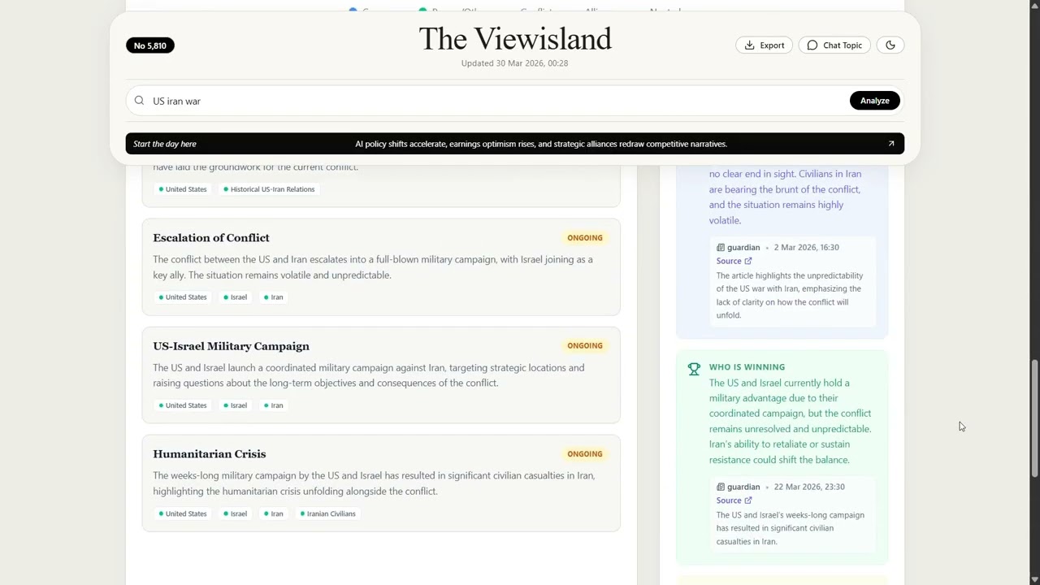Select the US-Israel Military Campaign card title
This screenshot has height=585, width=1040.
(232, 346)
